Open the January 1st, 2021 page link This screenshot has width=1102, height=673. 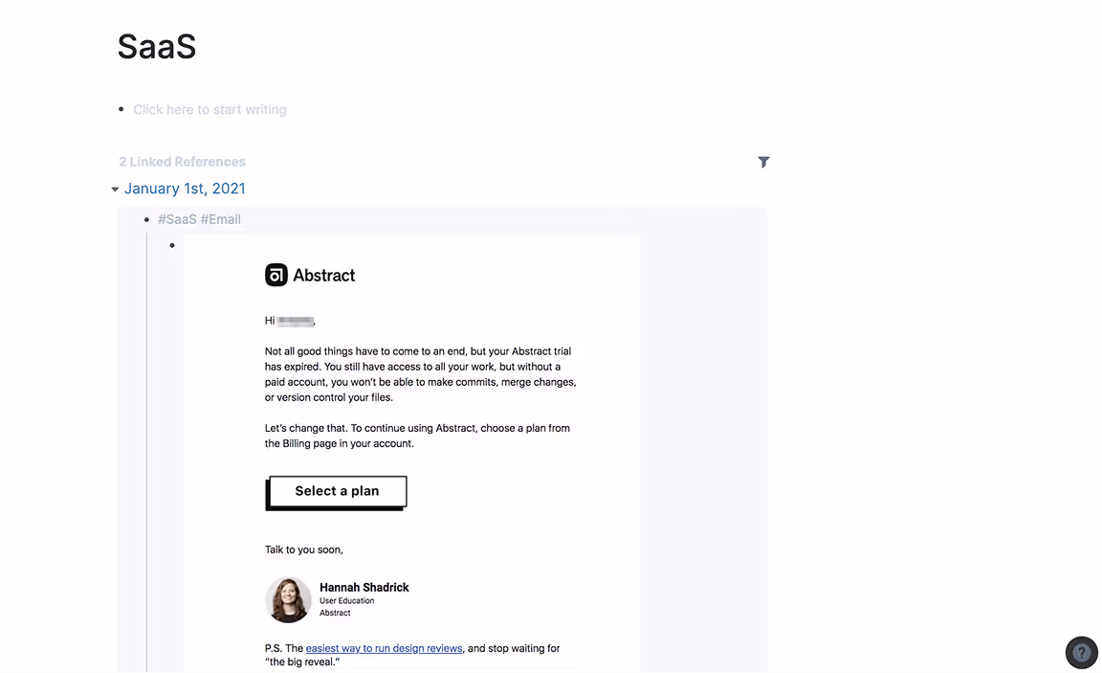point(185,189)
